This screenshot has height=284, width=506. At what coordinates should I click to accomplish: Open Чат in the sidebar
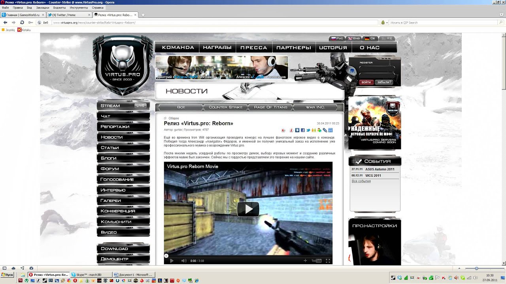[x=123, y=116]
